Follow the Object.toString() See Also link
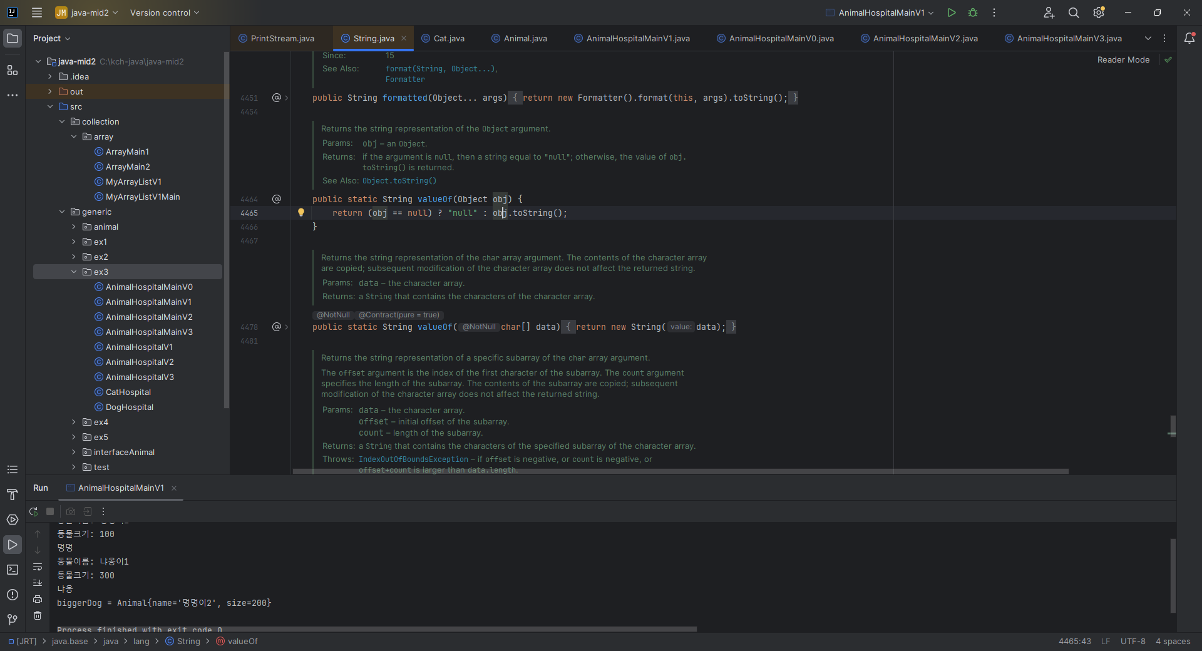The width and height of the screenshot is (1202, 651). pos(399,181)
